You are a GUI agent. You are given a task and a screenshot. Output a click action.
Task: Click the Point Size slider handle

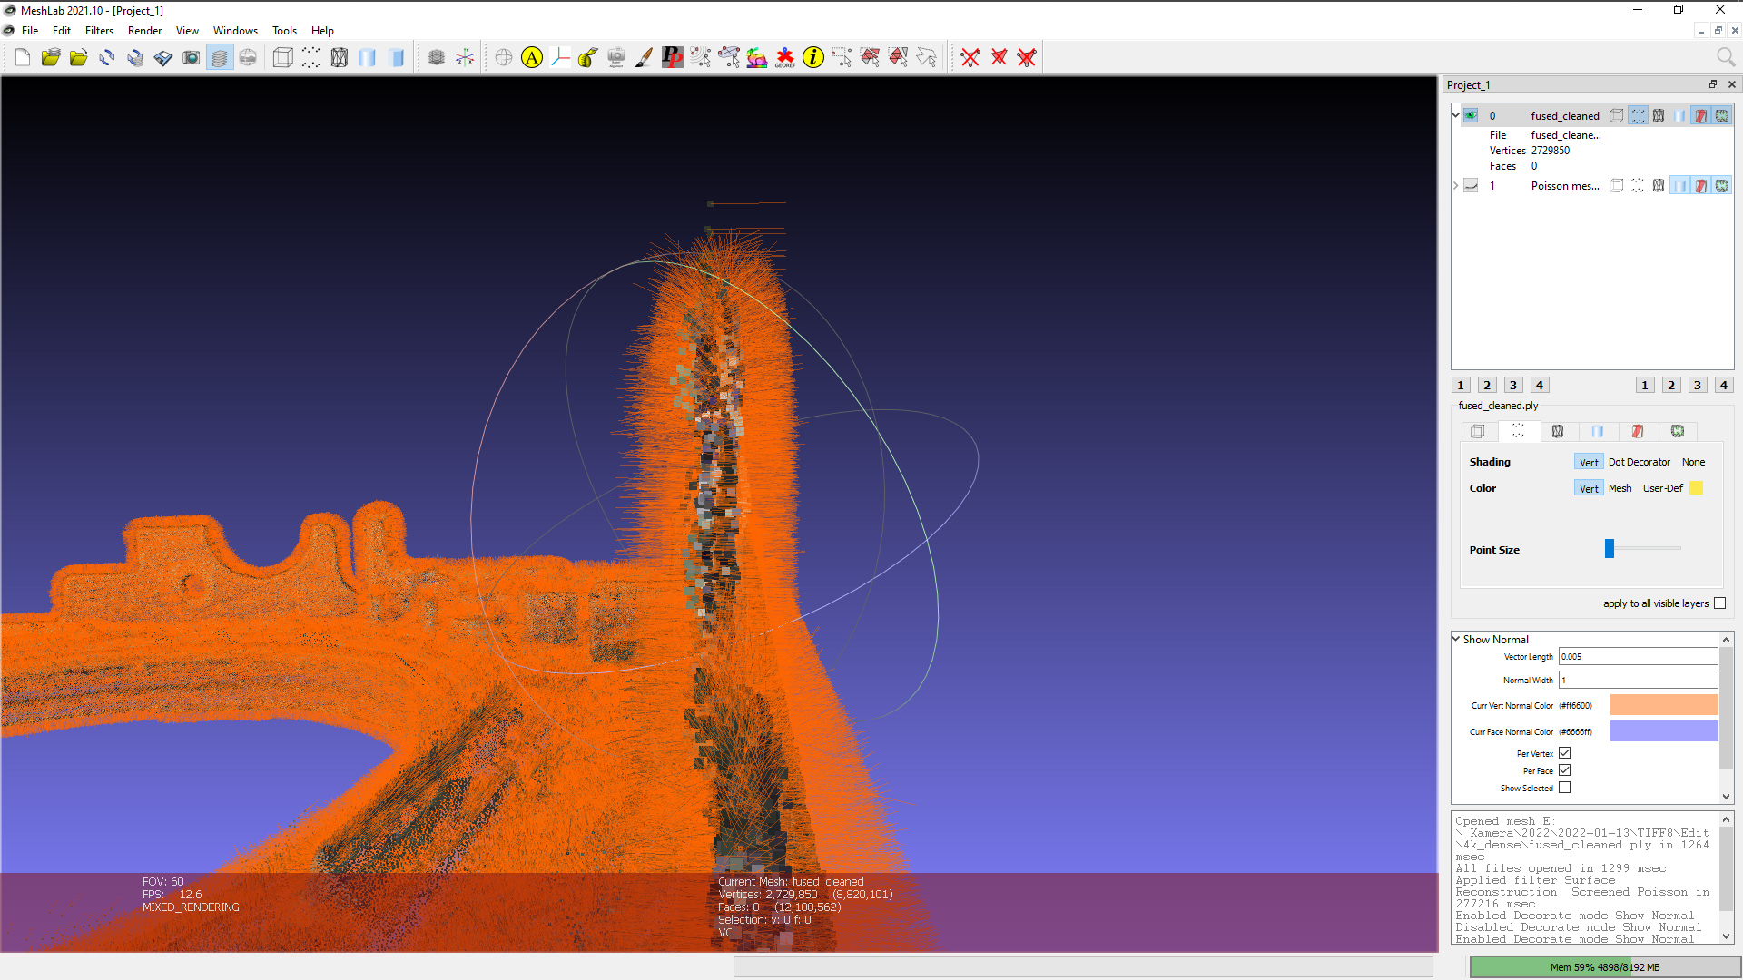tap(1610, 548)
